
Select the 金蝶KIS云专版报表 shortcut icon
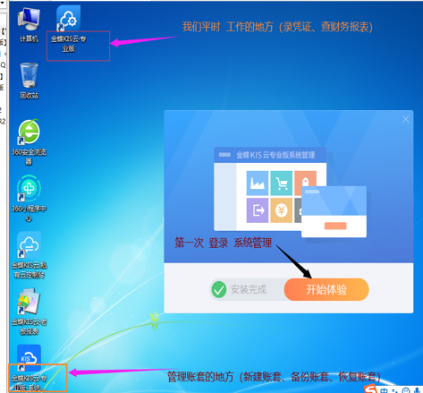pyautogui.click(x=29, y=312)
